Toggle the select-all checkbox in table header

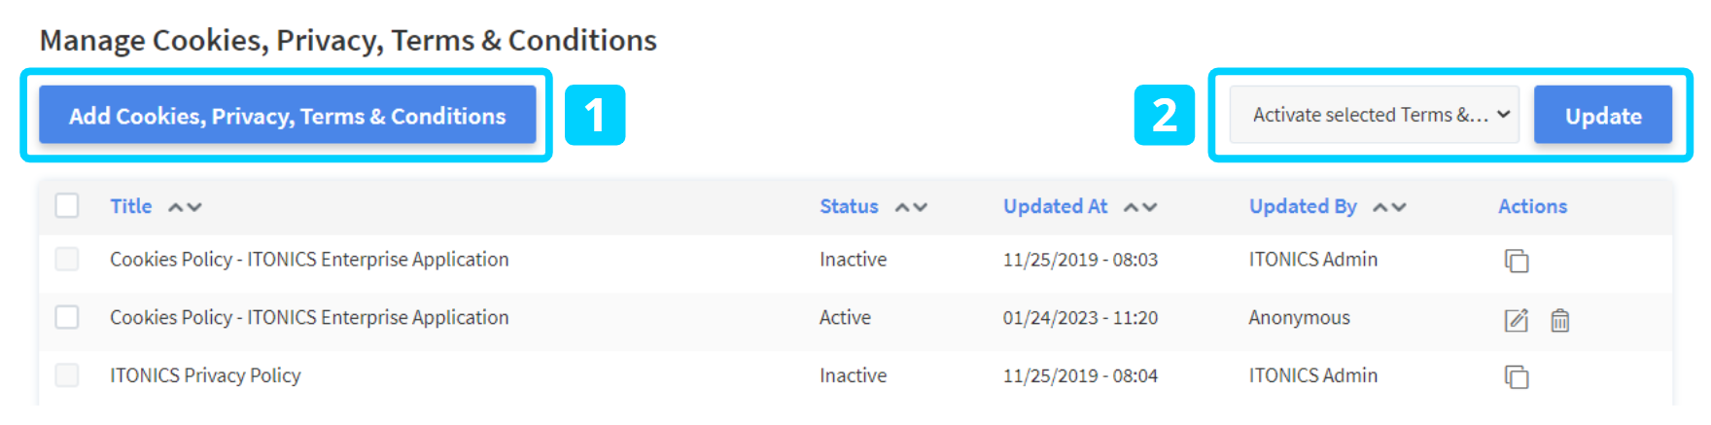[x=67, y=206]
